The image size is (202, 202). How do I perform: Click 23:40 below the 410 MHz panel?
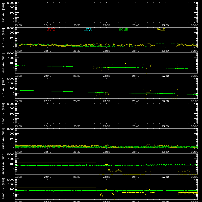point(136,51)
